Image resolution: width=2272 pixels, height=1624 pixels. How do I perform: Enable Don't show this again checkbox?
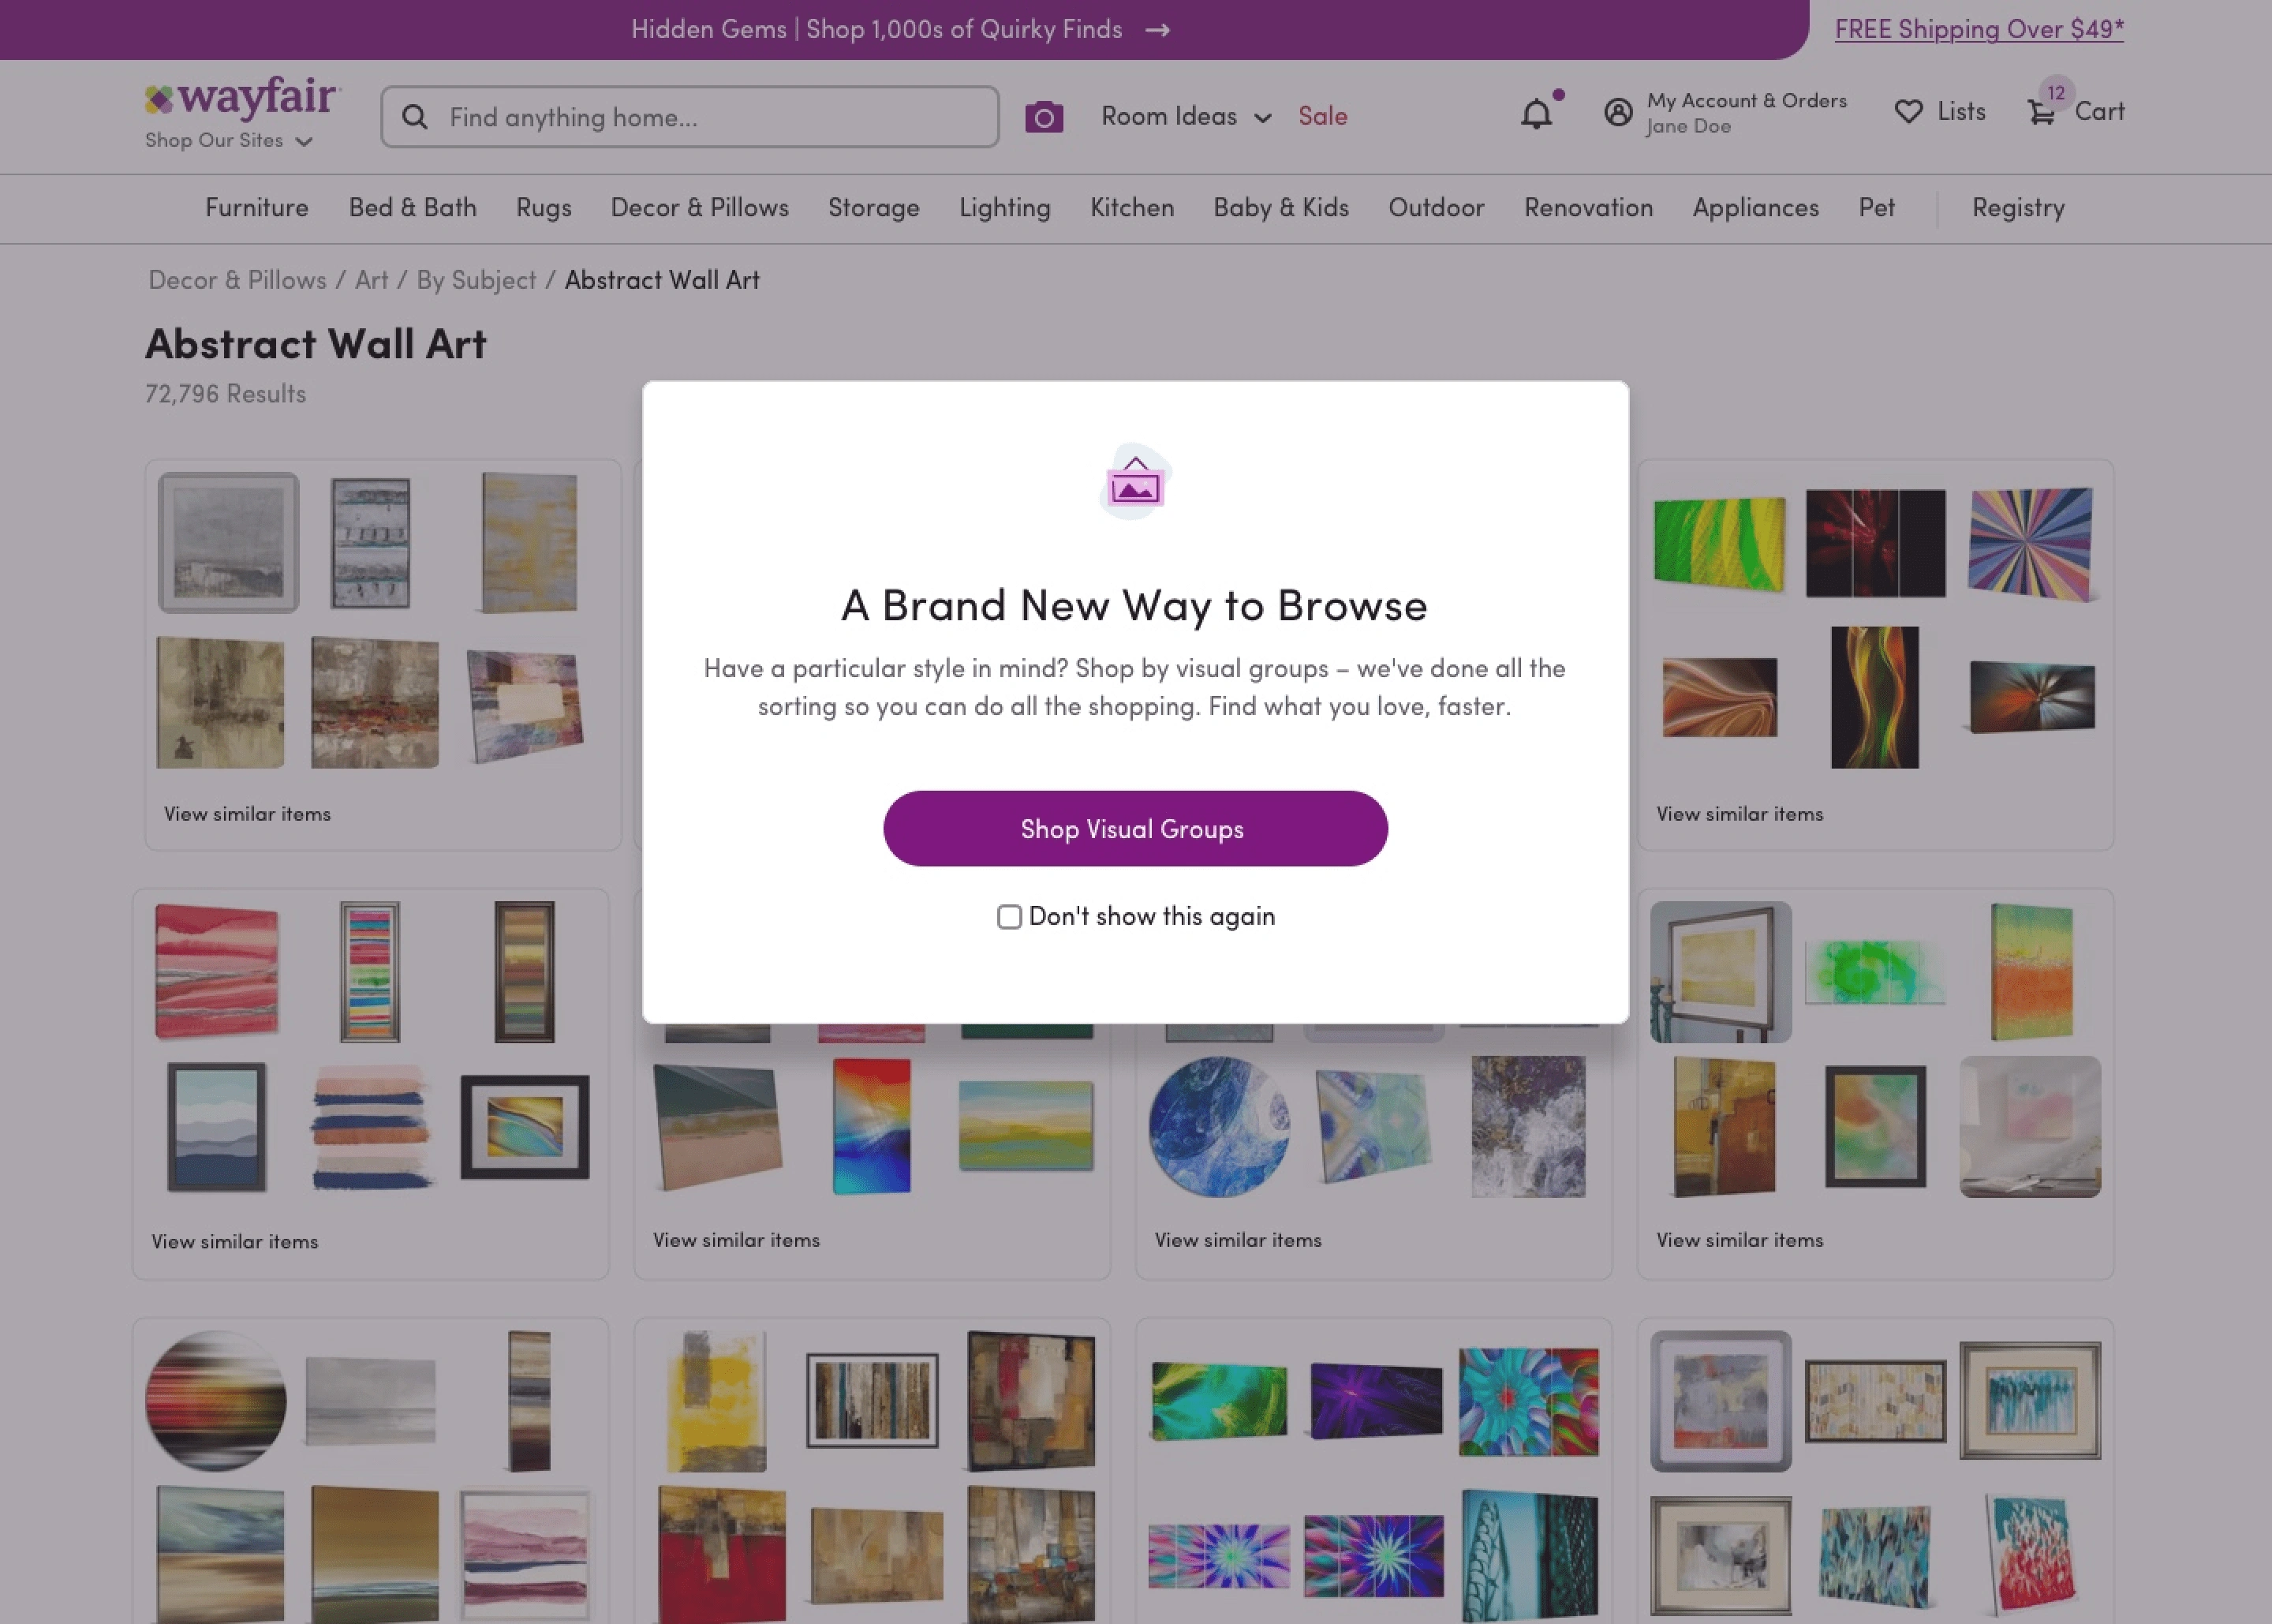tap(1011, 915)
